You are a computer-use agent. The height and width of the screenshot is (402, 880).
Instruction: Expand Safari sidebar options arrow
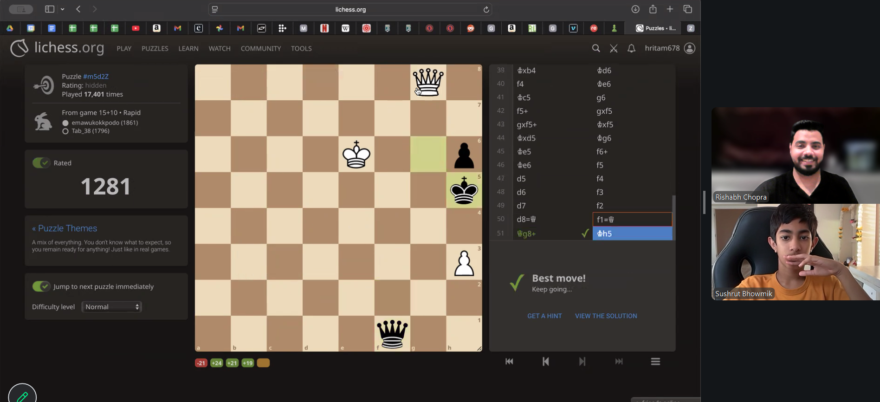click(x=63, y=9)
